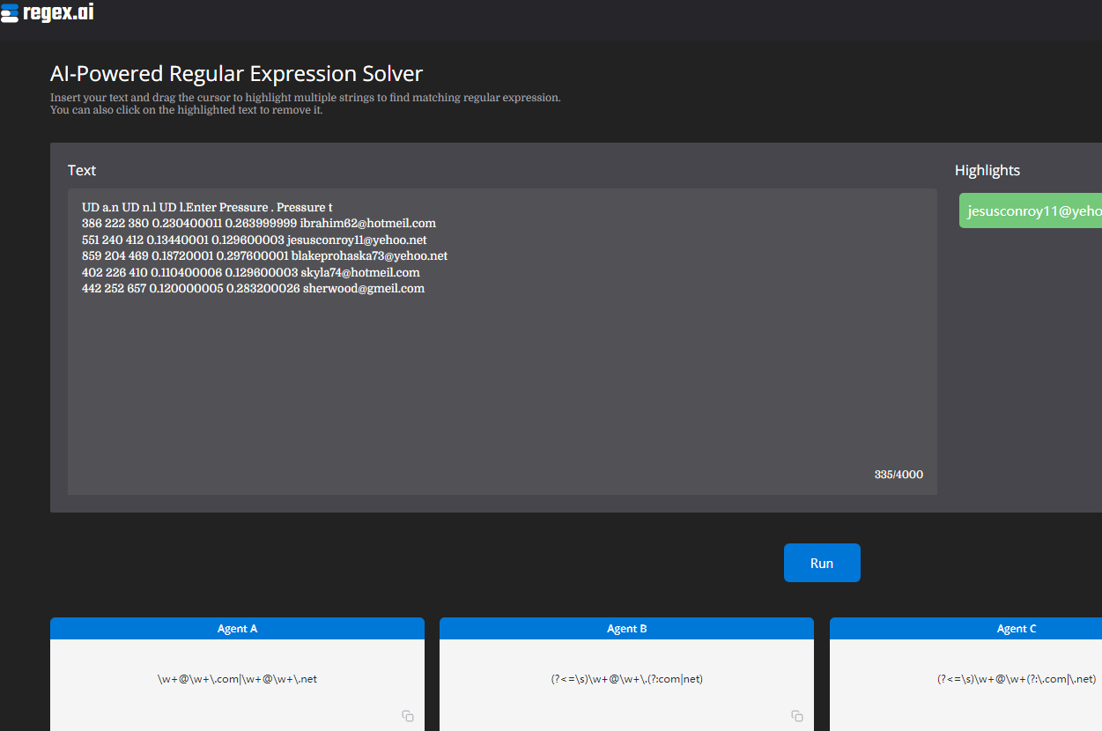Click skyla74@hotmeil.com in the text box
The image size is (1102, 731).
(359, 273)
